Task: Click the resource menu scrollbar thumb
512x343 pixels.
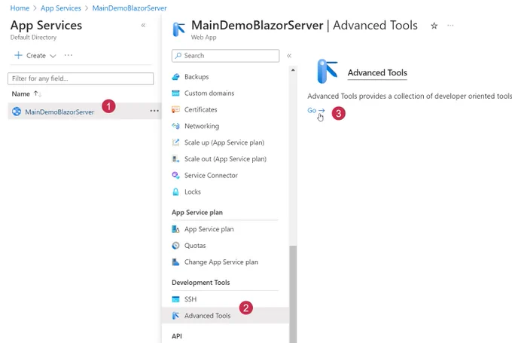Action: tap(293, 294)
